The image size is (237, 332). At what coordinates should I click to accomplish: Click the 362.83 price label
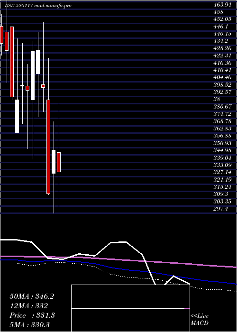pos(222,129)
